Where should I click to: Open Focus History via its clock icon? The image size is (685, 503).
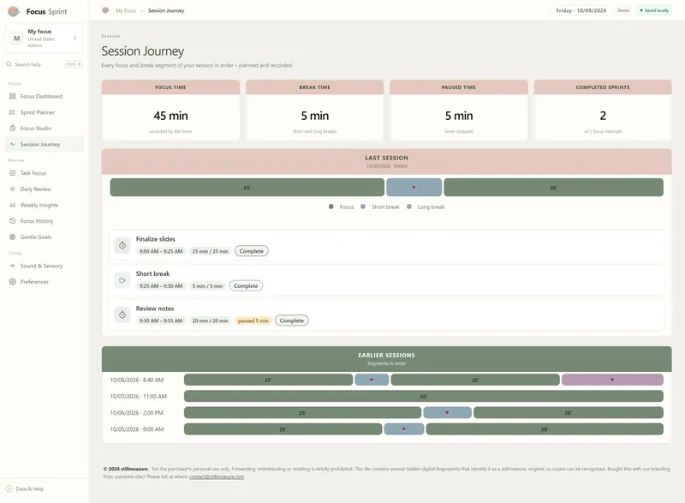[x=12, y=221]
